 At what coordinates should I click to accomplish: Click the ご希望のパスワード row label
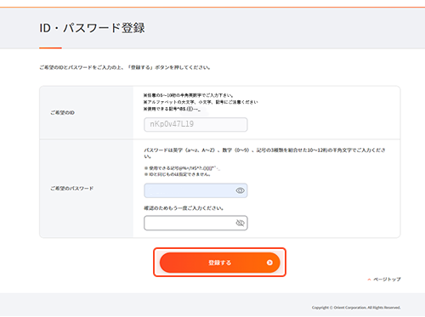(x=71, y=189)
